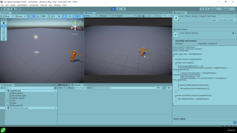Click the global Search magnifier icon
Image resolution: width=237 pixels, height=133 pixels.
[207, 9]
